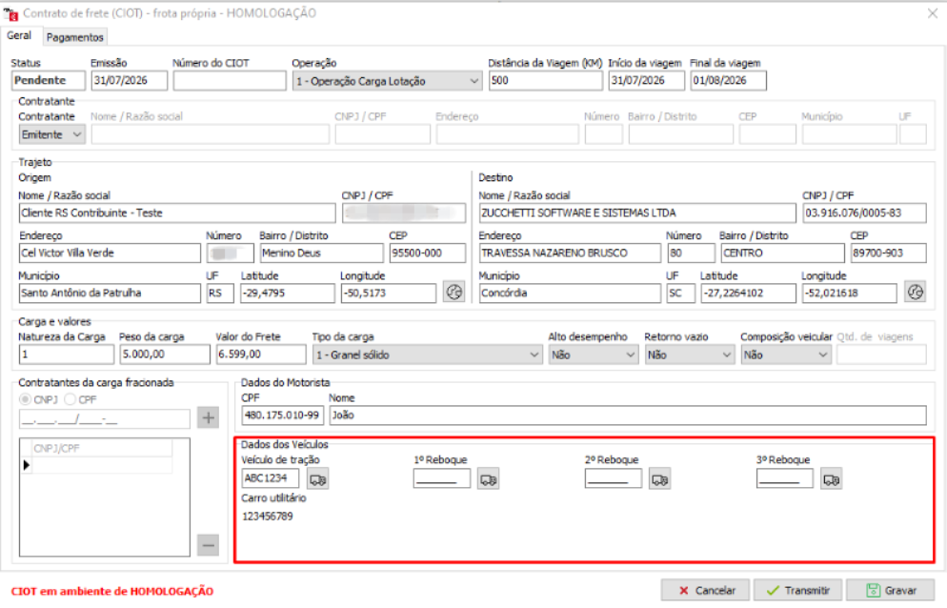Click the Motorista CPF field
This screenshot has height=608, width=947.
point(283,415)
